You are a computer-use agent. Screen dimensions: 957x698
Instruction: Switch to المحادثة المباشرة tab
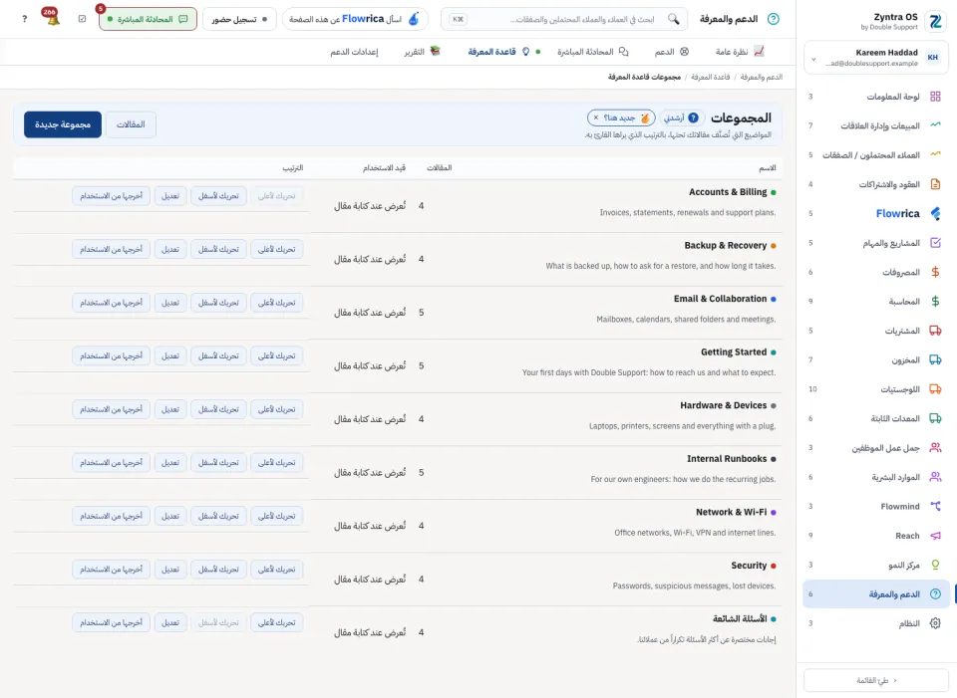point(592,52)
